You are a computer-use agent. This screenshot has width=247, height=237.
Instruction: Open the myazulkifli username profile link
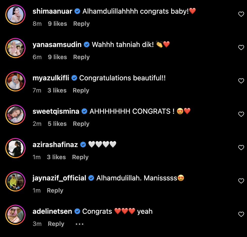51,78
